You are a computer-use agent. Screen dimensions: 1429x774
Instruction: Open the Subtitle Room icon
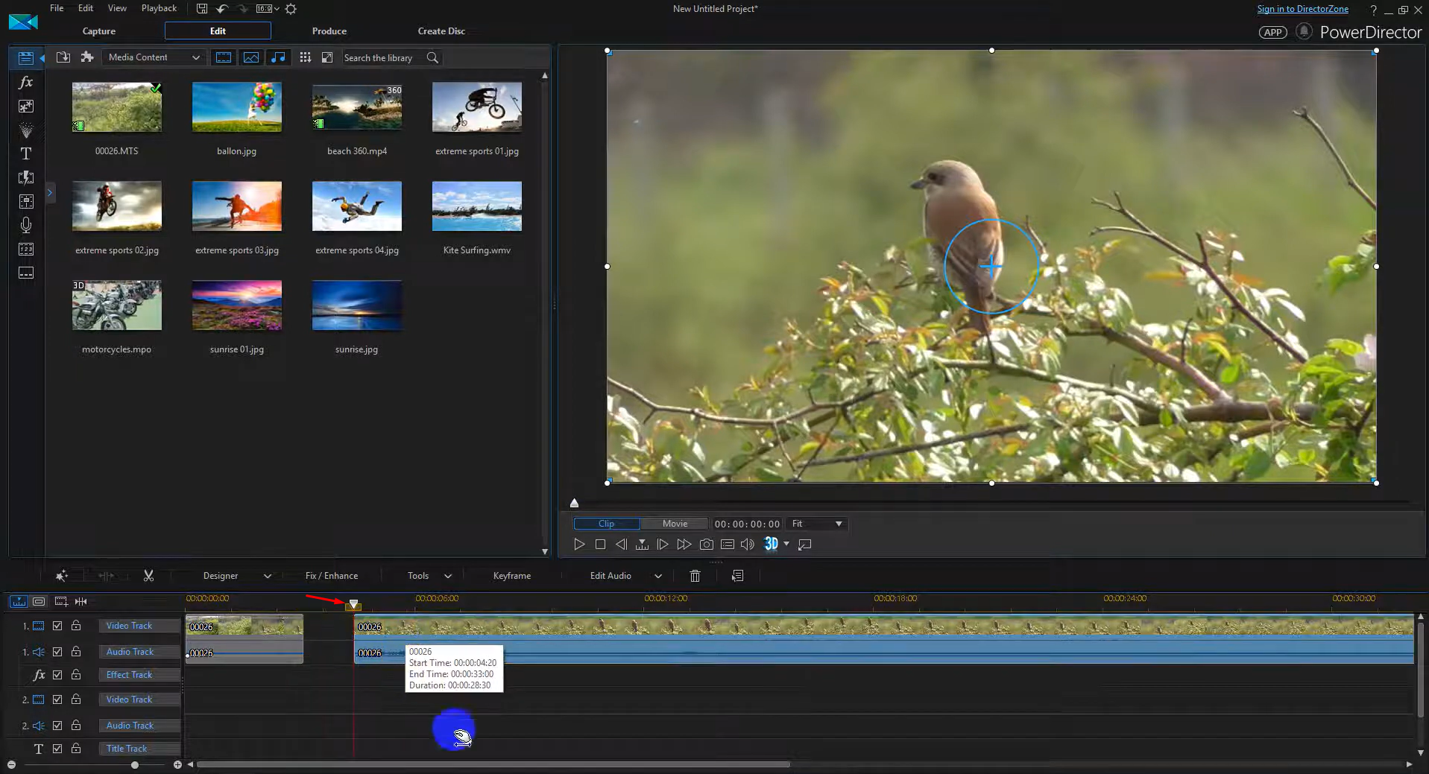tap(25, 273)
